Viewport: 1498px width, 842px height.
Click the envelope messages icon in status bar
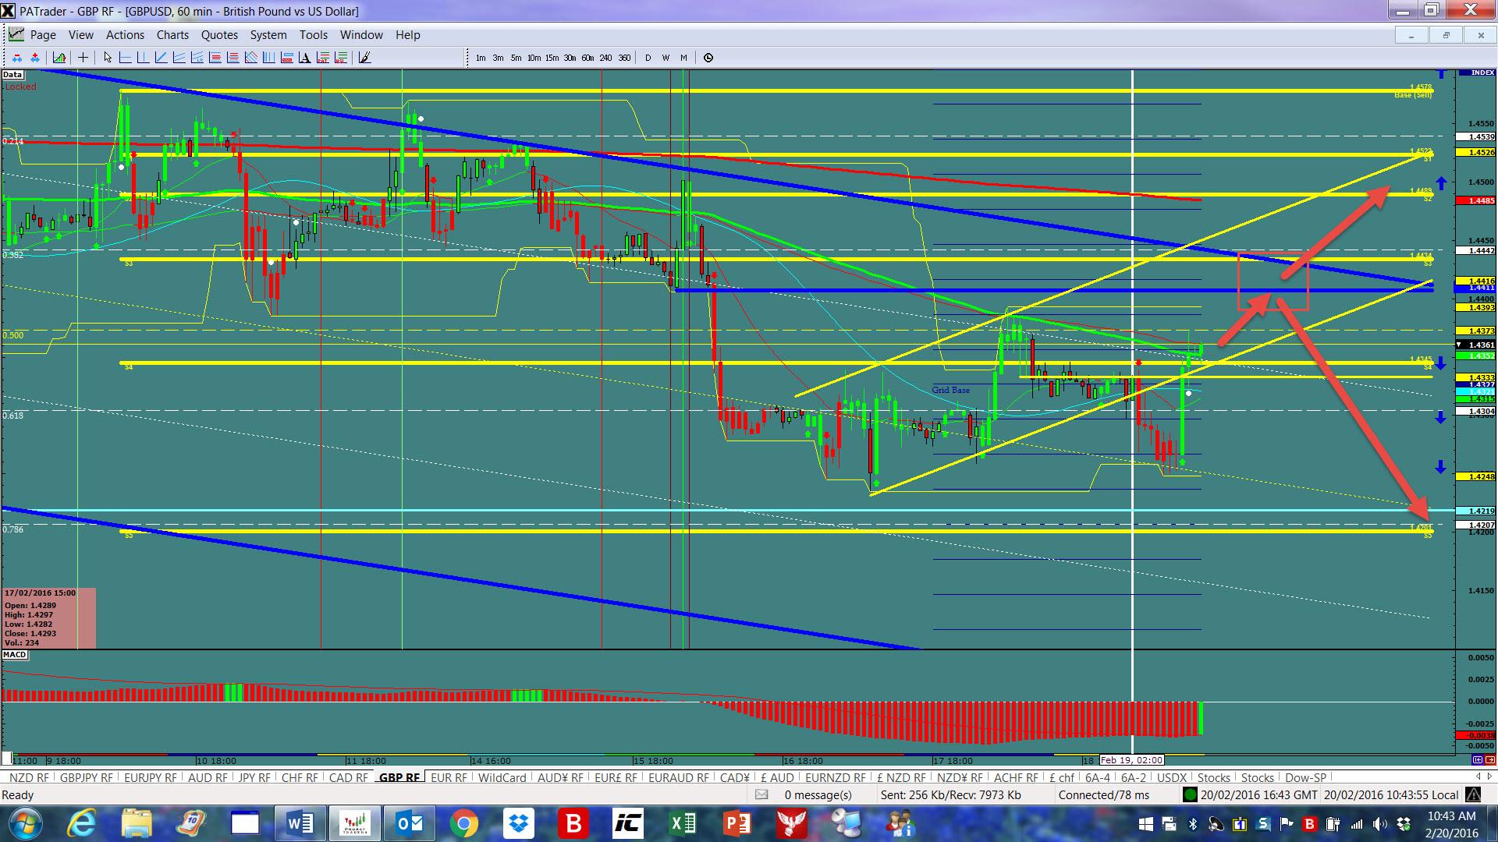tap(761, 795)
